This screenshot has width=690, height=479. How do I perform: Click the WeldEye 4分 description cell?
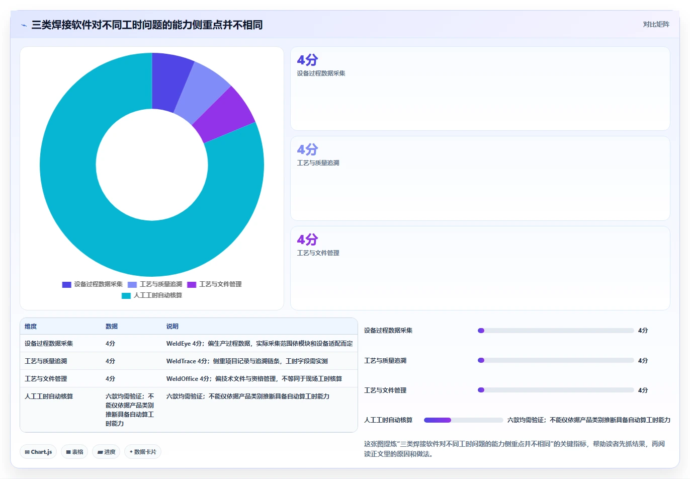pyautogui.click(x=260, y=344)
